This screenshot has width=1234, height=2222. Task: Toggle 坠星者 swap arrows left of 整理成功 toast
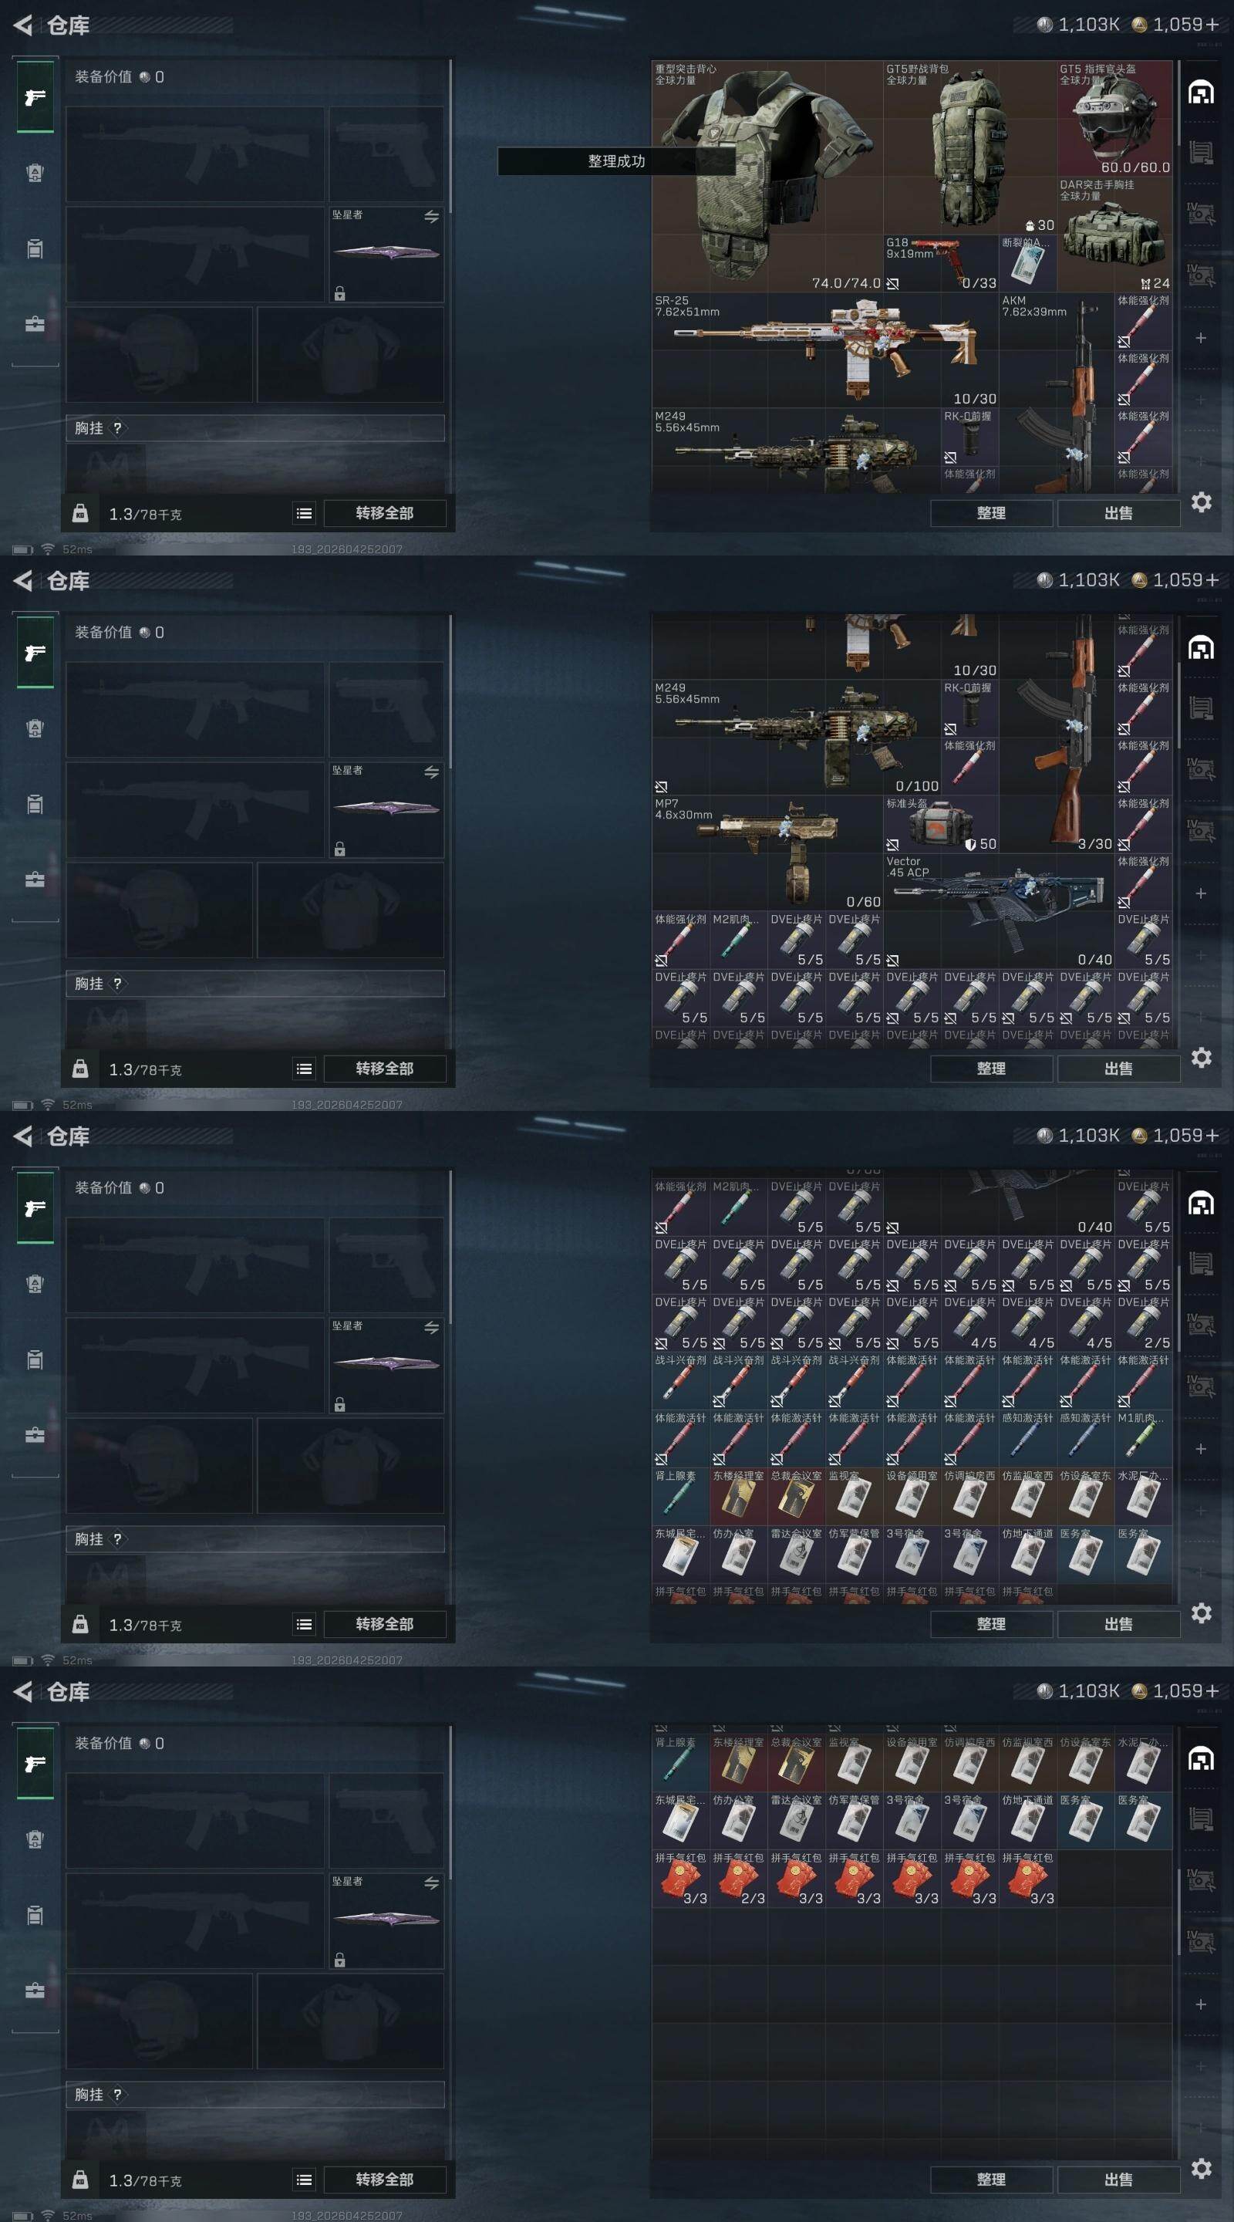click(431, 217)
